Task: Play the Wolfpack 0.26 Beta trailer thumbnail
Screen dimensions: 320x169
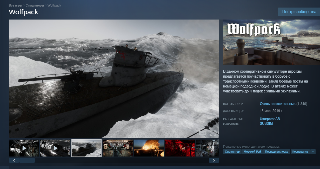Action: pyautogui.click(x=24, y=148)
